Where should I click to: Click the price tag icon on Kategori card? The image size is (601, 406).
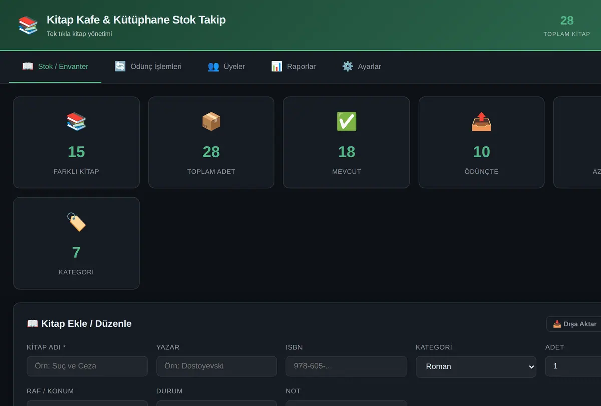coord(76,222)
